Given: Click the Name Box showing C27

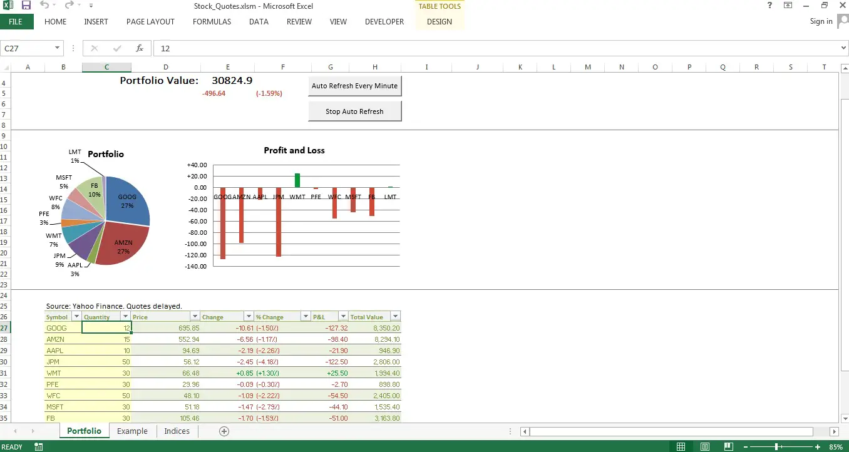Looking at the screenshot, I should 28,48.
